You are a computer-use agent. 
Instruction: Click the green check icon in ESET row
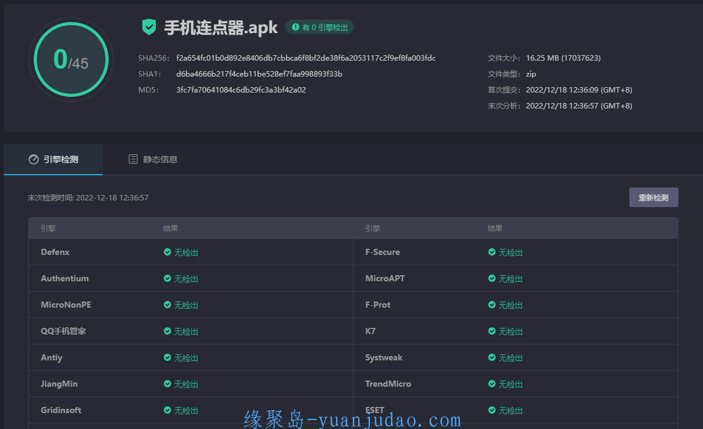tap(492, 410)
